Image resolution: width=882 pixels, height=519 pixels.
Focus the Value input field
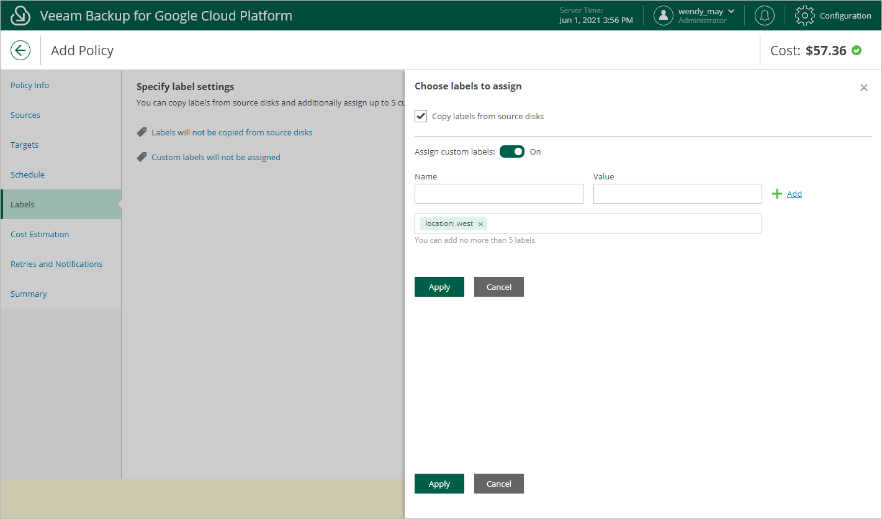[x=678, y=194]
